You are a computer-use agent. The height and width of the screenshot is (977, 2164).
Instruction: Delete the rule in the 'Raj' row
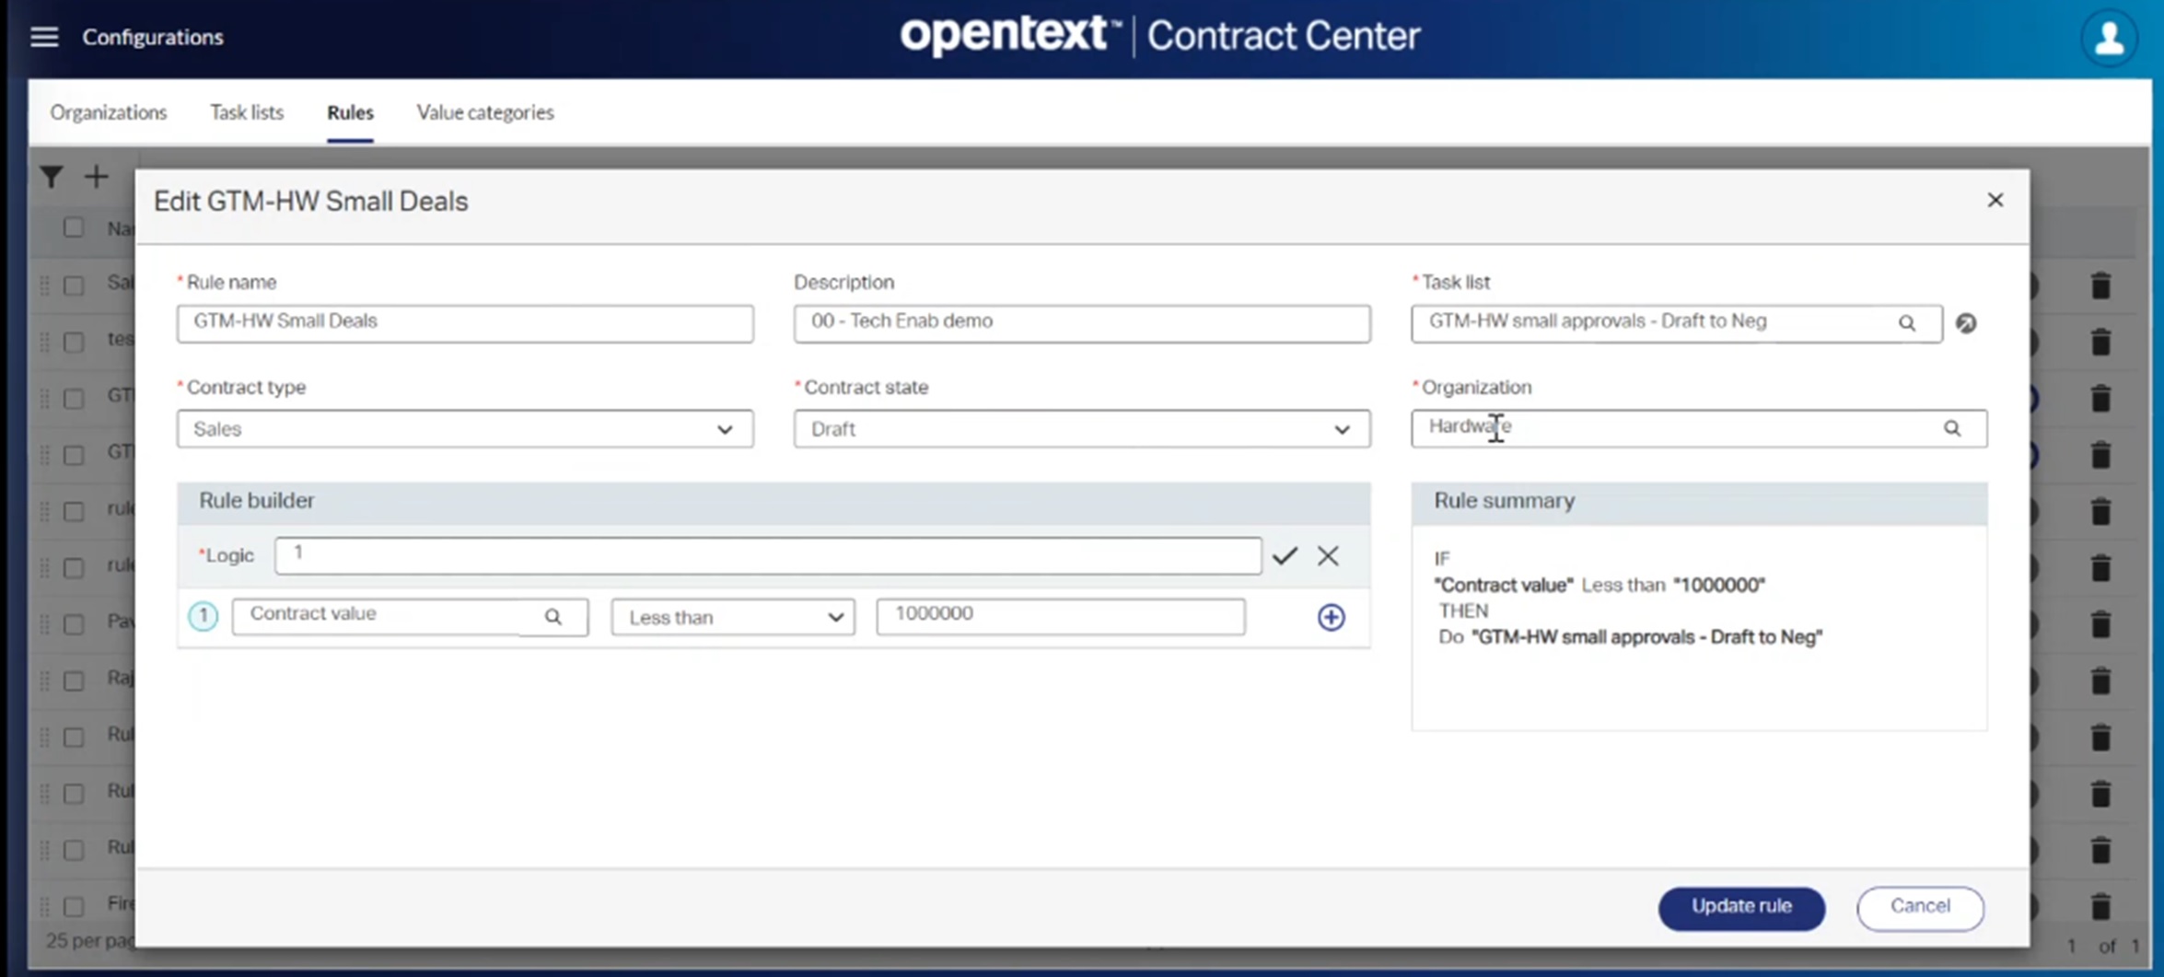2100,680
